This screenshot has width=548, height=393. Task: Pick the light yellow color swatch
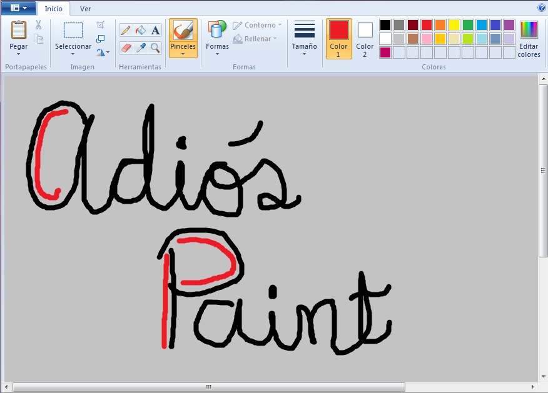click(454, 39)
